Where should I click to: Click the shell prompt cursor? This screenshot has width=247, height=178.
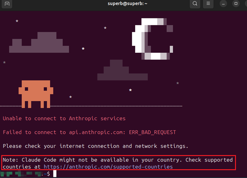[x=55, y=174]
